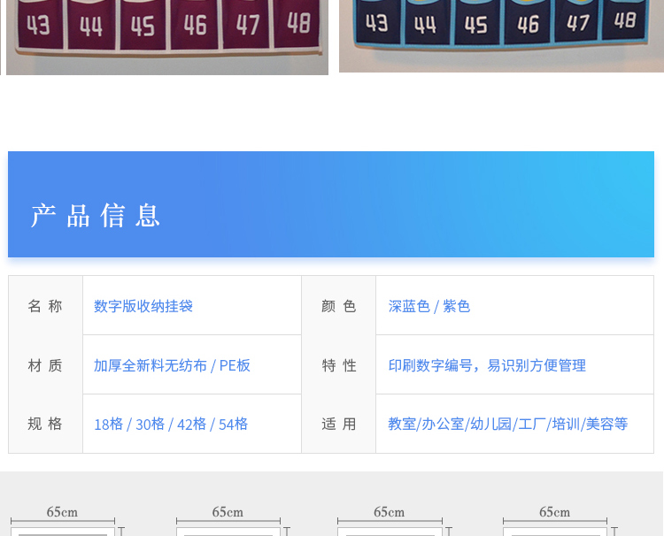The width and height of the screenshot is (664, 536).
Task: Click the 教室/办公室/幼儿园 usage text
Action: coord(507,425)
